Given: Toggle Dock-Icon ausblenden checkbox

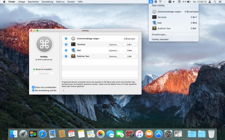Looking at the screenshot, I should point(33,87).
